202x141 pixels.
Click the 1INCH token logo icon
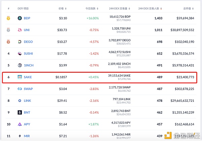(x=20, y=65)
